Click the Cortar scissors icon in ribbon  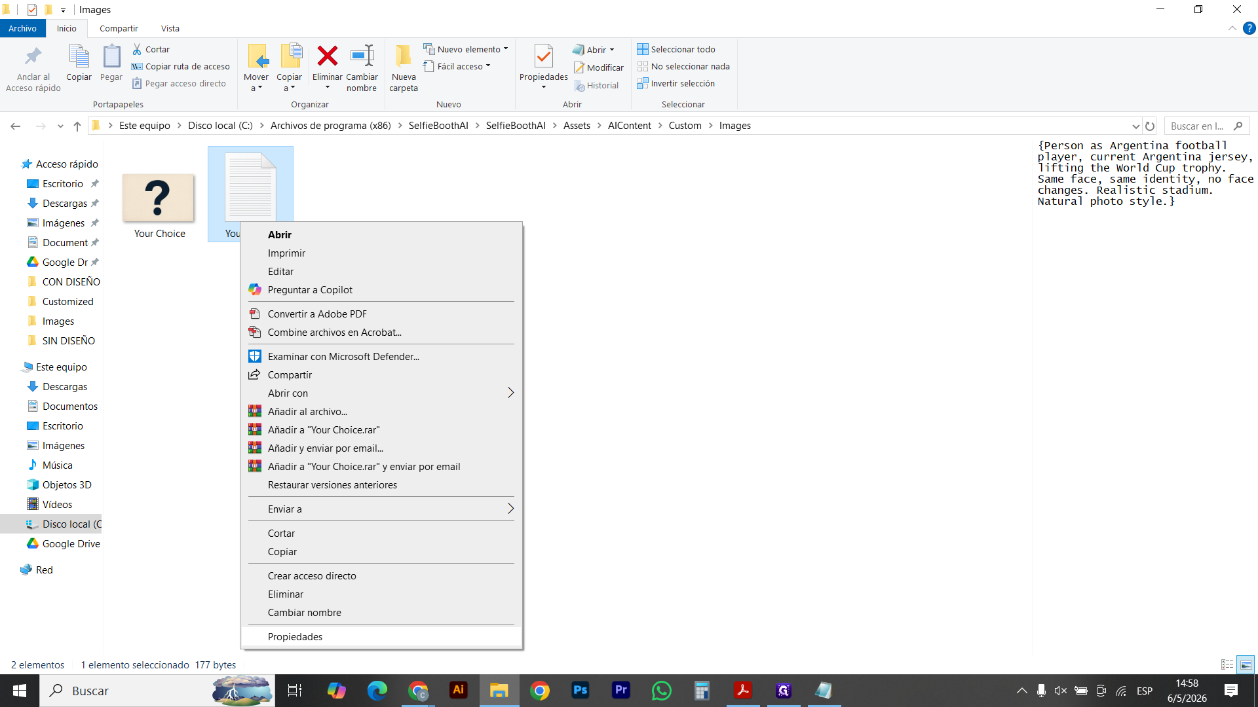click(x=137, y=49)
